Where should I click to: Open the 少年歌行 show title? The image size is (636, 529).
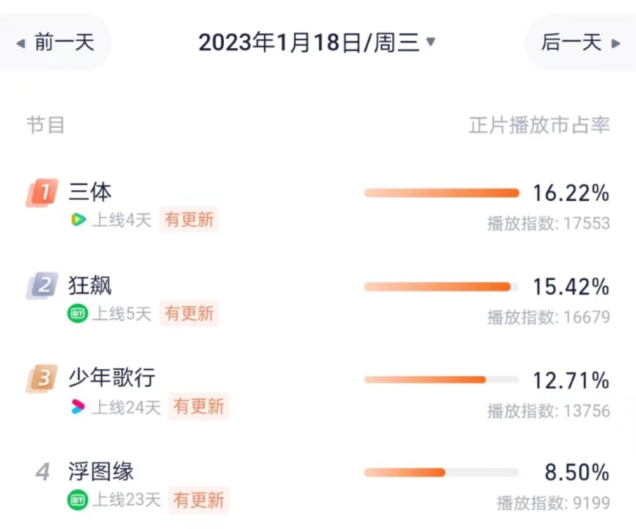coord(112,377)
